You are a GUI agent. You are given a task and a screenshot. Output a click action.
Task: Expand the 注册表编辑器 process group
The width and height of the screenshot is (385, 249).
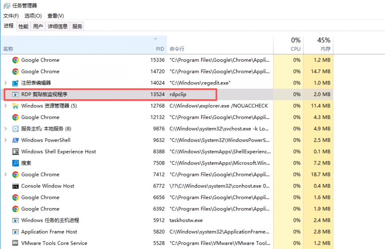click(x=5, y=83)
